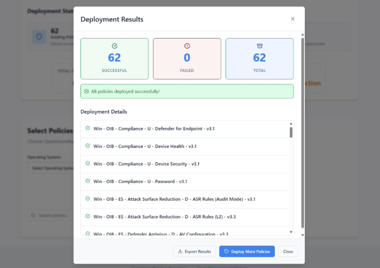Click the red alert icon on the Failed card

[x=187, y=46]
